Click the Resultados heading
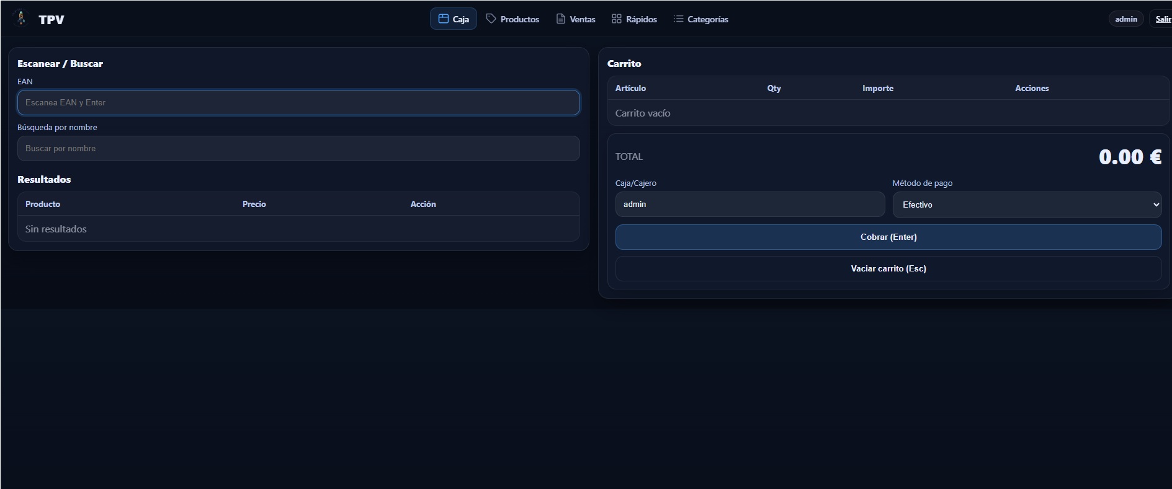This screenshot has height=489, width=1172. (44, 179)
